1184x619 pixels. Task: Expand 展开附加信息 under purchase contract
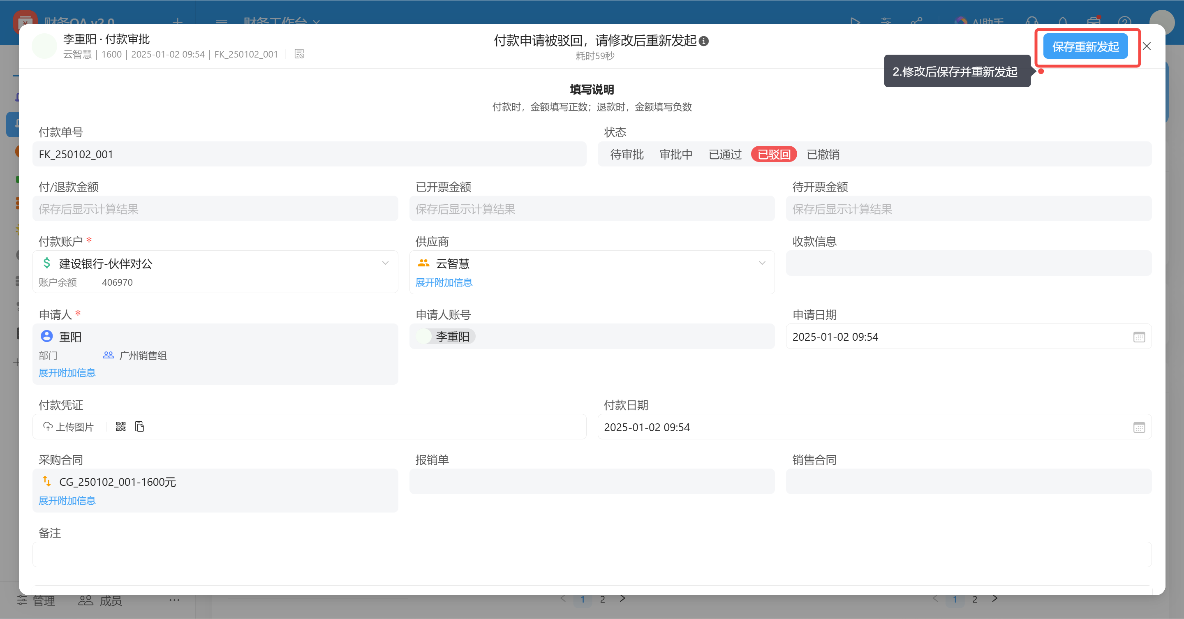pos(67,501)
